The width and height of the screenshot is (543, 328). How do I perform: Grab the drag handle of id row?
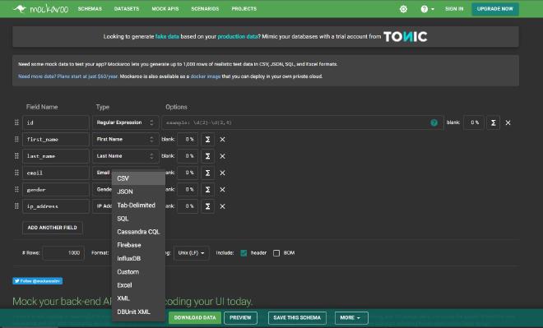click(x=16, y=122)
